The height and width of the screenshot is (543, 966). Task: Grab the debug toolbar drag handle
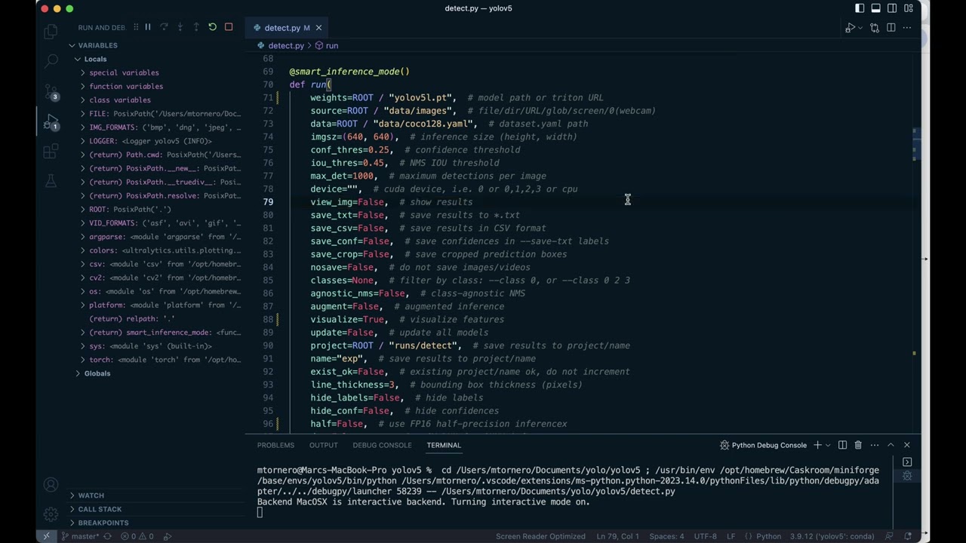(x=136, y=27)
